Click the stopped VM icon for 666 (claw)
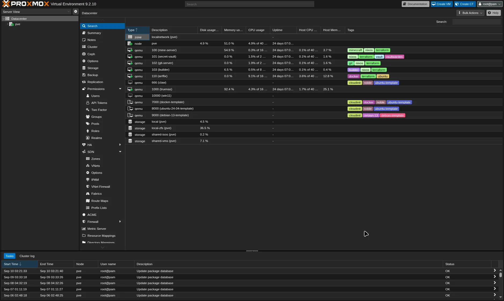Image resolution: width=504 pixels, height=301 pixels. click(x=130, y=82)
